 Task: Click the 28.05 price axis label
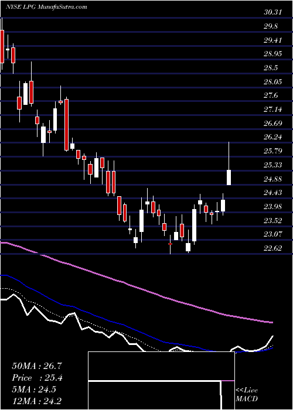pyautogui.click(x=272, y=81)
